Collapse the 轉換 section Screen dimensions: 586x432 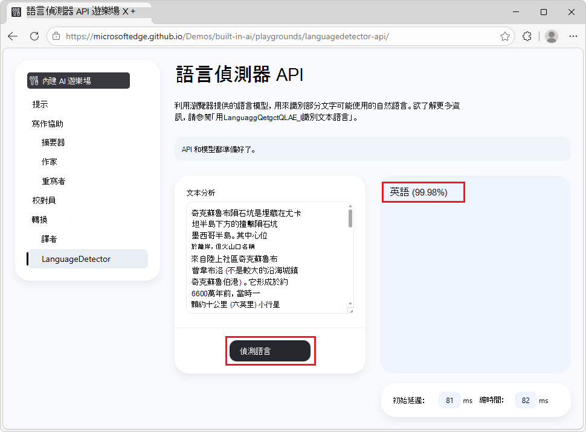pyautogui.click(x=41, y=219)
